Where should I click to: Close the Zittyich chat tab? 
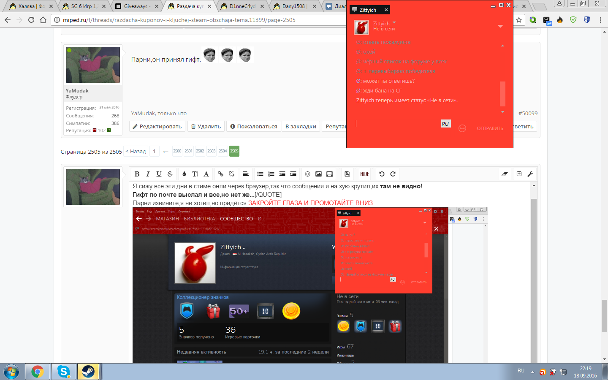pyautogui.click(x=386, y=10)
